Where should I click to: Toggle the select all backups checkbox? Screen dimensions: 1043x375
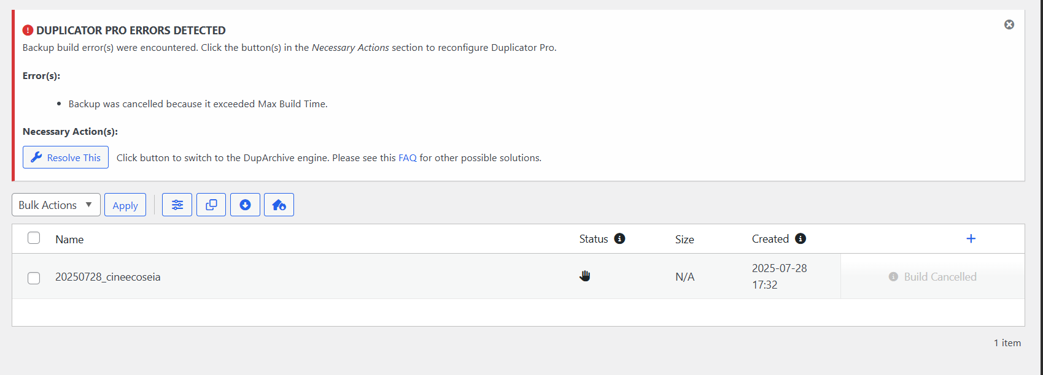tap(34, 238)
